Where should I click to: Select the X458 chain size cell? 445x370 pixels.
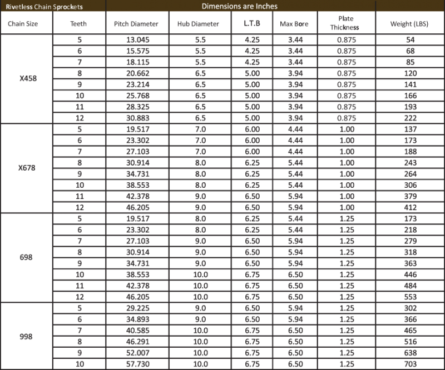coord(26,79)
